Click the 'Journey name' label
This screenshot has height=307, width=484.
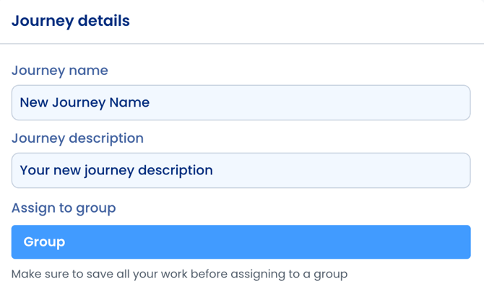pos(60,71)
